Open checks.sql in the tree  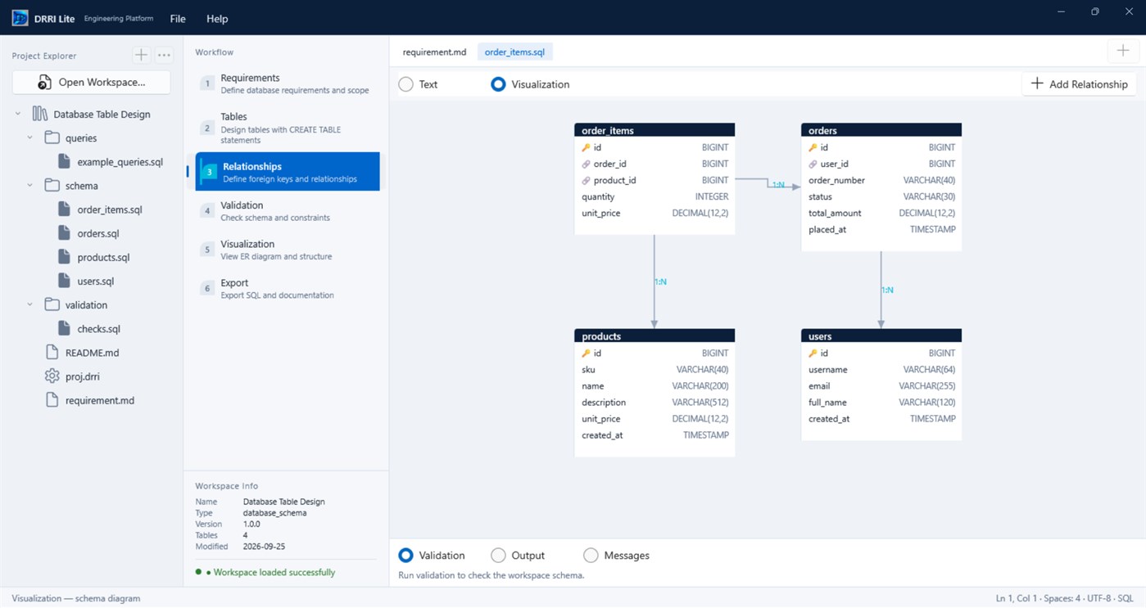[x=98, y=329]
